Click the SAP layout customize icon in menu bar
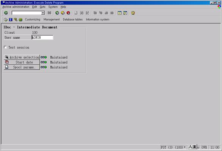Image resolution: width=222 pixels, height=151 pixels. click(x=219, y=7)
